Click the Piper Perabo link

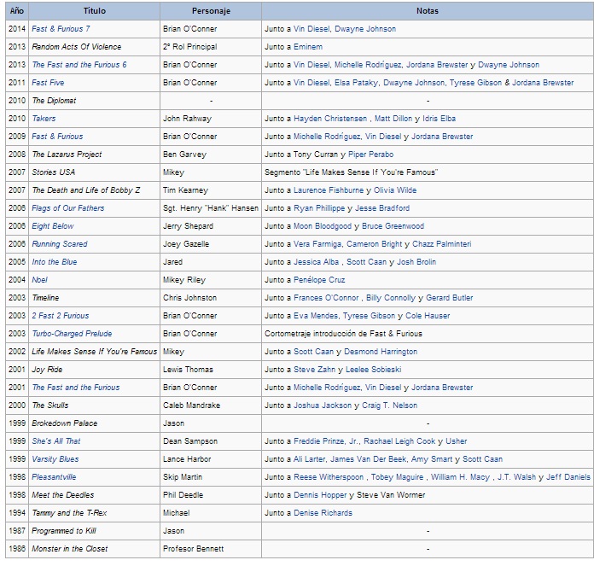pos(370,155)
